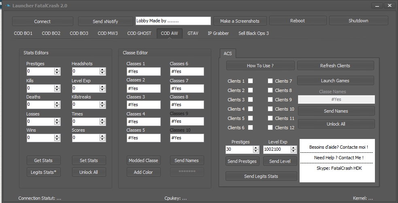Tick the Clients 6 checkbox
The height and width of the screenshot is (203, 398).
click(x=250, y=128)
